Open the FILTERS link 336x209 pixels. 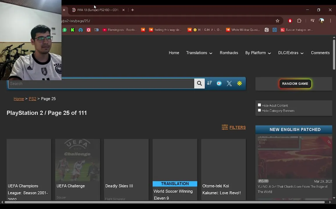click(x=238, y=127)
